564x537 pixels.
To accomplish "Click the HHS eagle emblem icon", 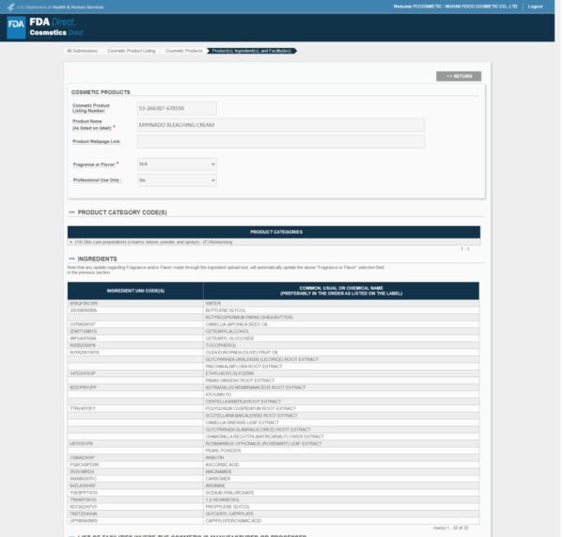I will pyautogui.click(x=8, y=7).
